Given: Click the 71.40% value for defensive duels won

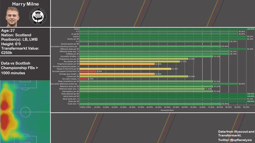Looking at the screenshot, I should (208, 89).
